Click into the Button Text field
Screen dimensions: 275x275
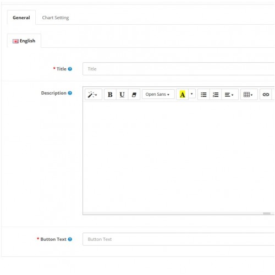pyautogui.click(x=179, y=239)
